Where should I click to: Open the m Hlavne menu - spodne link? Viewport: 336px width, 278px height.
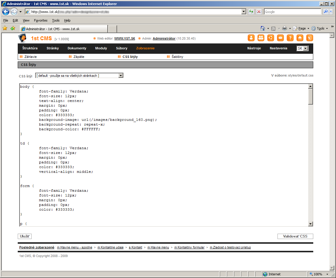(x=74, y=247)
